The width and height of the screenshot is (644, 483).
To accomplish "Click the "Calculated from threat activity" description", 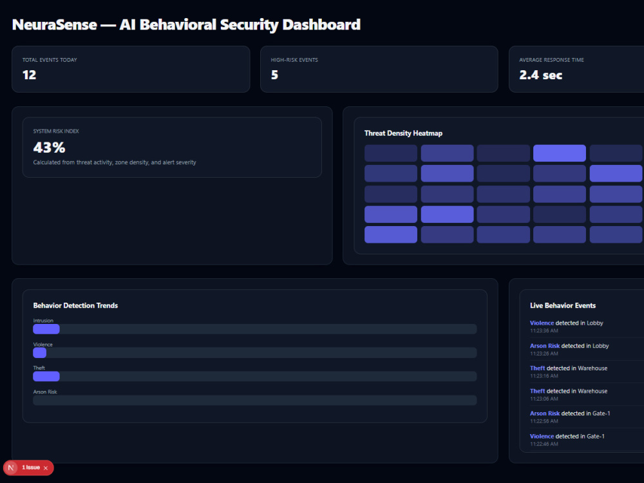I will pyautogui.click(x=115, y=163).
